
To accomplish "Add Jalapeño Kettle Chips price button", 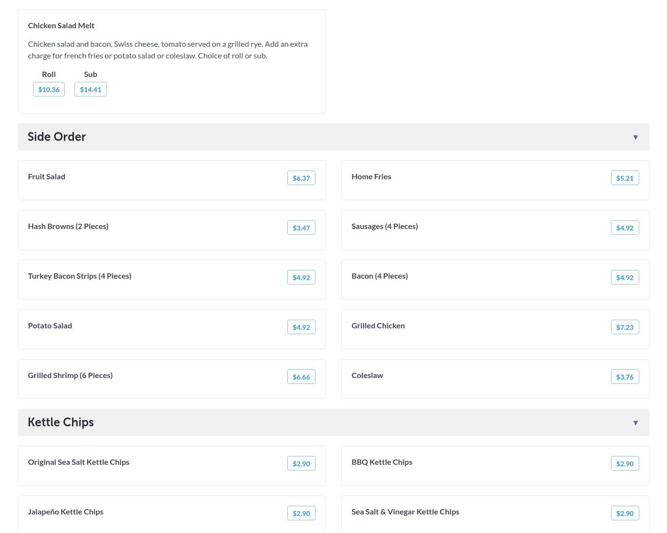I will click(301, 514).
